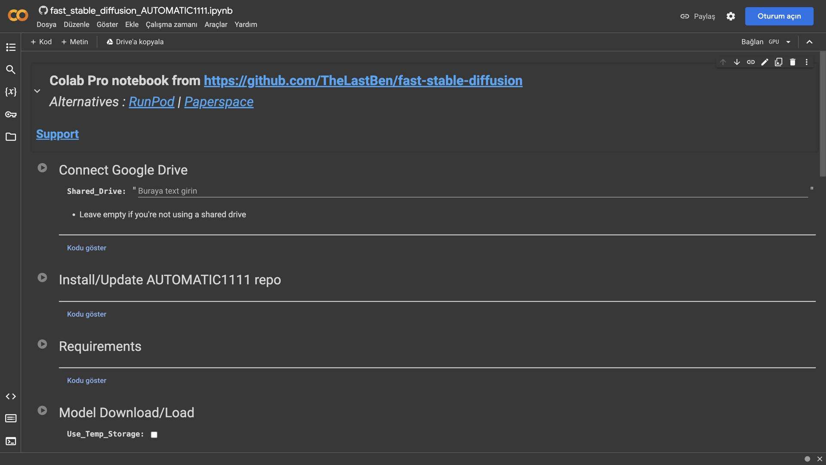Open the terminal icon in the sidebar
The image size is (826, 465).
pyautogui.click(x=11, y=441)
